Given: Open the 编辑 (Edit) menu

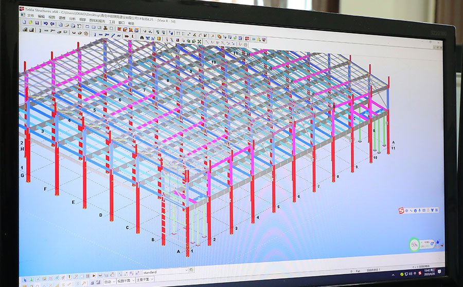Looking at the screenshot, I should coord(41,16).
